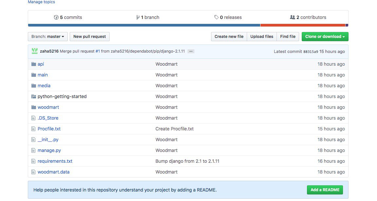Image resolution: width=377 pixels, height=201 pixels.
Task: Open the Clone or download dropdown
Action: point(325,37)
